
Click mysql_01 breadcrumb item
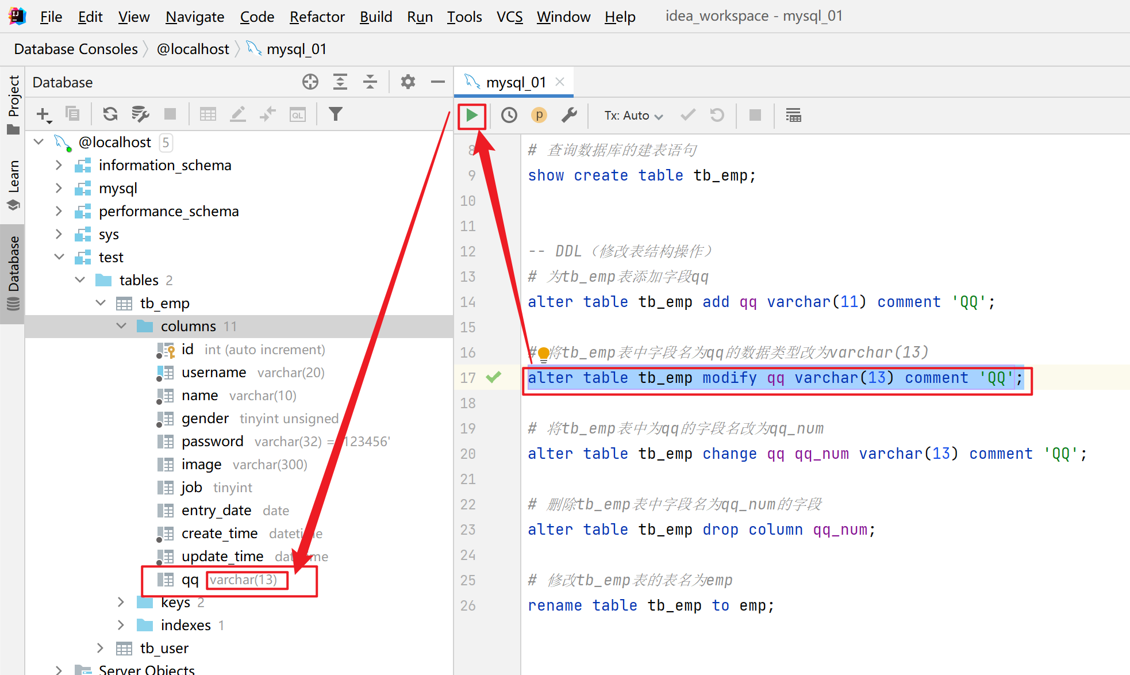[x=287, y=49]
